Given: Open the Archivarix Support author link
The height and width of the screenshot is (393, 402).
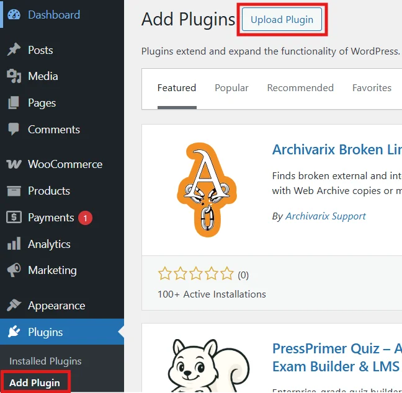Looking at the screenshot, I should [x=326, y=216].
